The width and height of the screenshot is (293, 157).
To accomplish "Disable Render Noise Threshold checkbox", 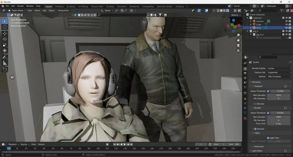I will point(268,113).
